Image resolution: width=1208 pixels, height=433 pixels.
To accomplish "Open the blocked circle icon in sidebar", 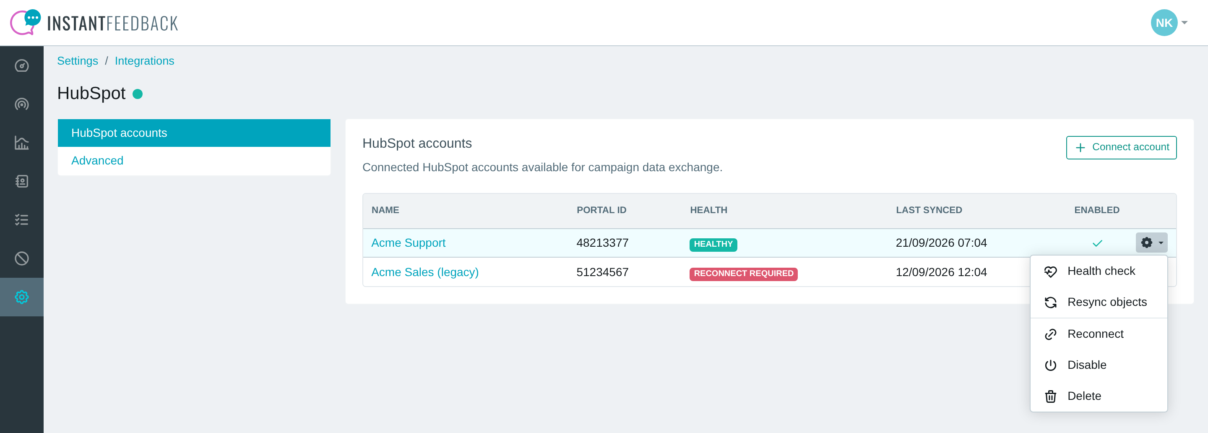I will coord(21,258).
